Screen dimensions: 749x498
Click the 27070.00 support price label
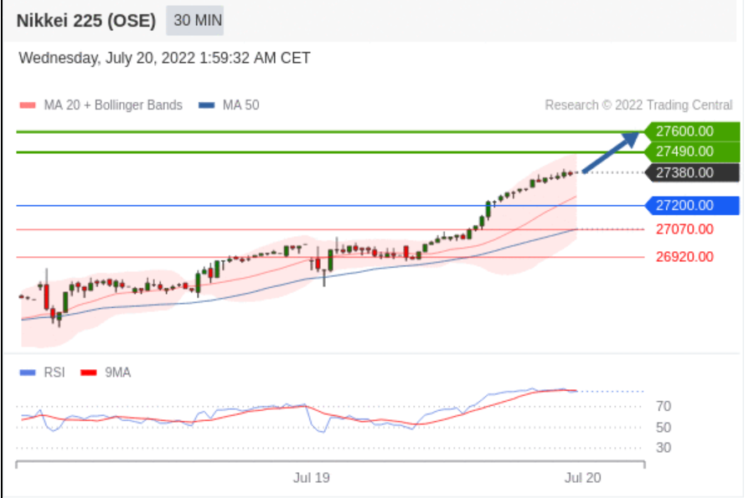pyautogui.click(x=684, y=229)
